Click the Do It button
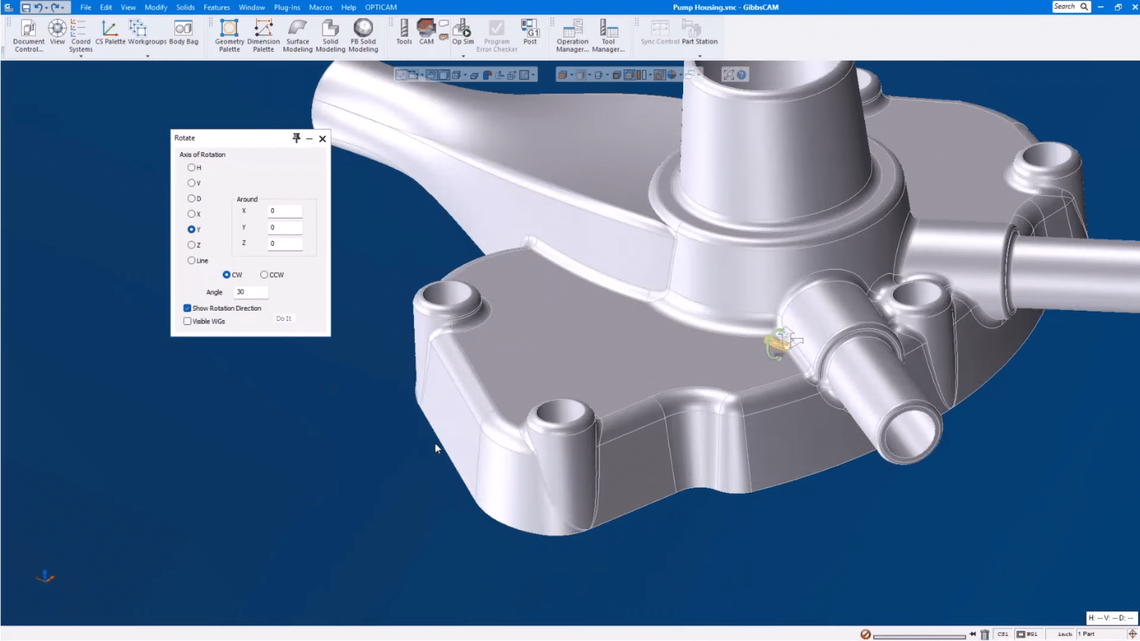Viewport: 1140px width, 641px height. (x=283, y=319)
